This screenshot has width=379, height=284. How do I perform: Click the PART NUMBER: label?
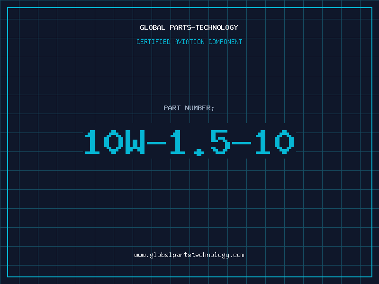[x=189, y=108]
